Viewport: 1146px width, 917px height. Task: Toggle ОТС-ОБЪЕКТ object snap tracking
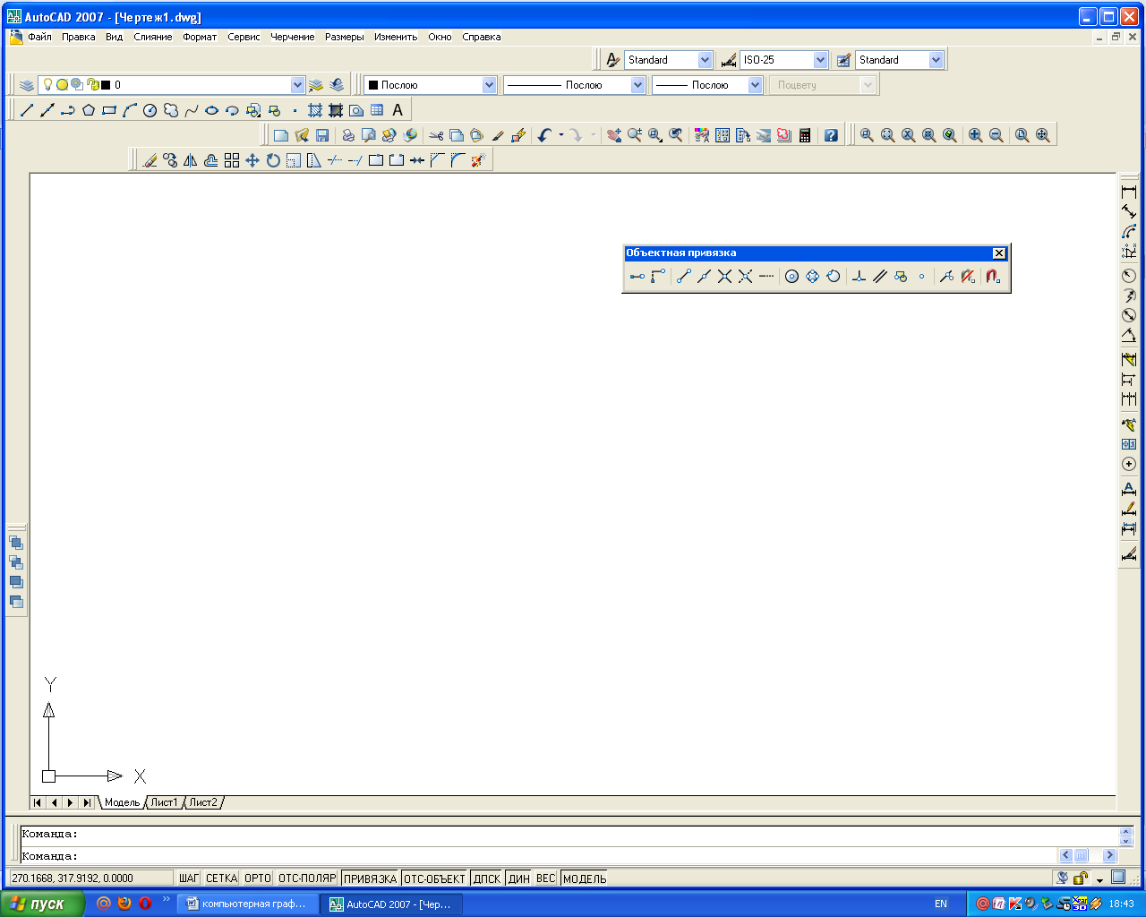pyautogui.click(x=434, y=878)
